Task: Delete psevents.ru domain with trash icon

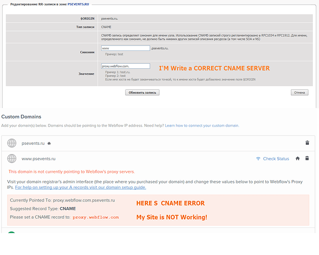Action: coord(307,143)
